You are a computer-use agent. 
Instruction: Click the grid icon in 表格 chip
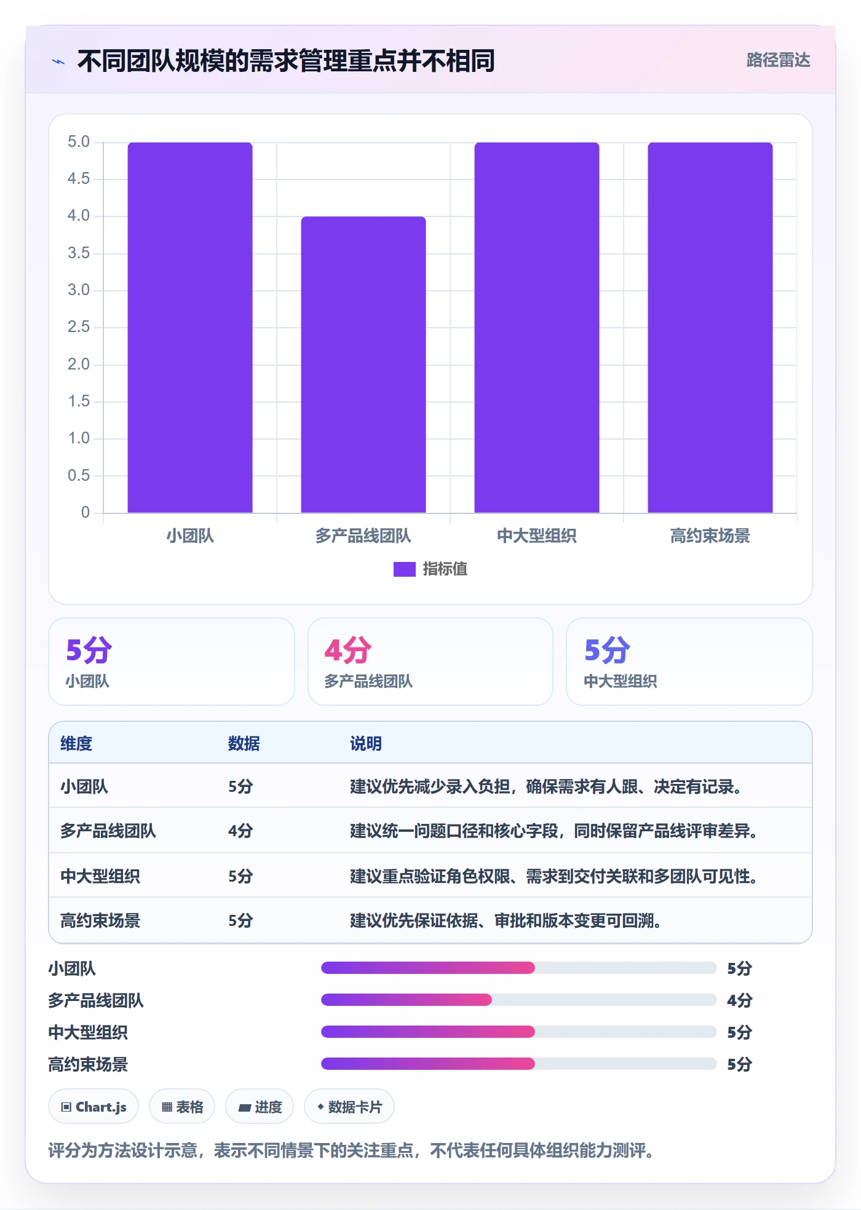(x=167, y=1107)
